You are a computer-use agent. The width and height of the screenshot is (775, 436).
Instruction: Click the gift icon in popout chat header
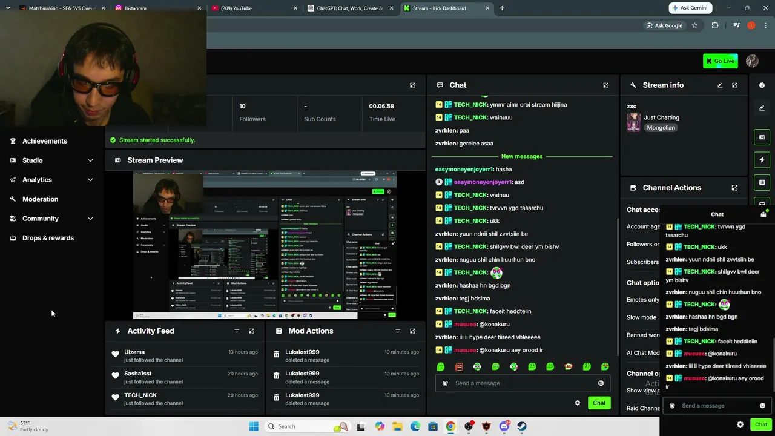coord(763,214)
